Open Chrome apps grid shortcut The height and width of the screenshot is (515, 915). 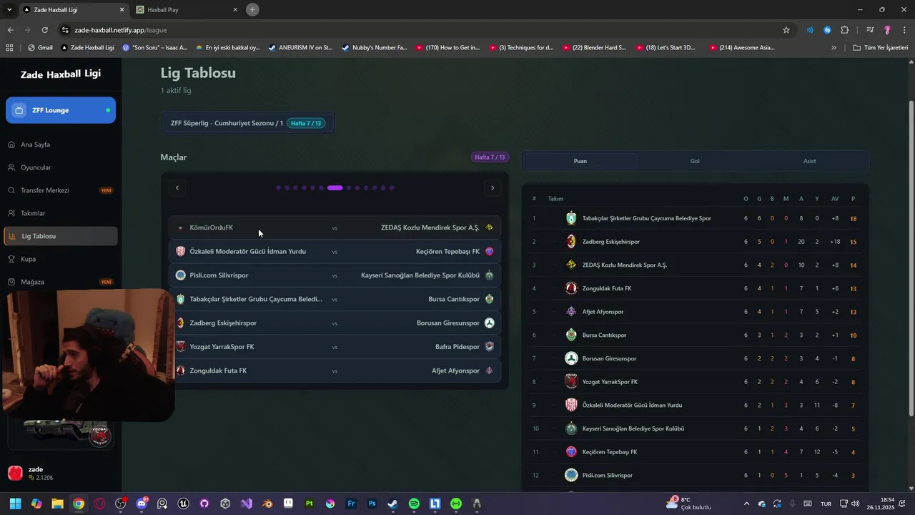9,48
